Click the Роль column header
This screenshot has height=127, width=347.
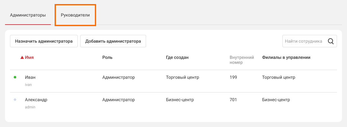point(107,58)
